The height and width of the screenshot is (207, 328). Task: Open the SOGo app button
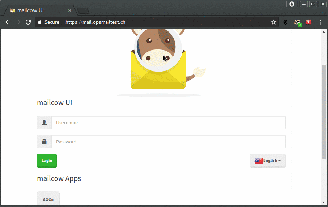click(x=48, y=199)
